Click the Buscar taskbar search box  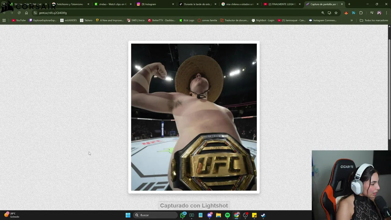pos(156,215)
